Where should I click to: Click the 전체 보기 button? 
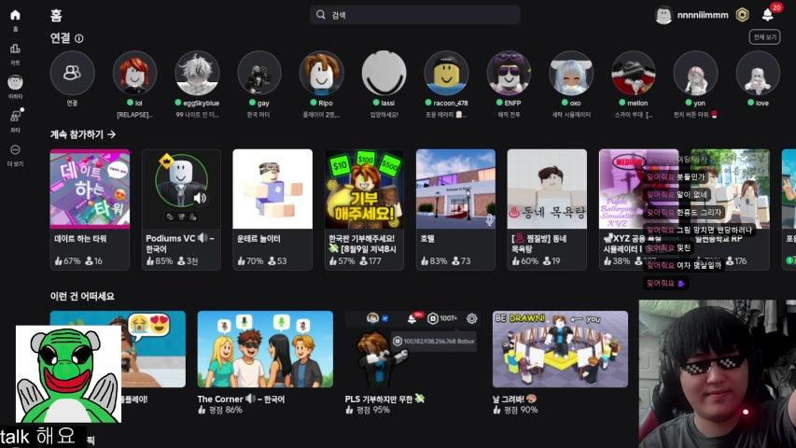click(764, 37)
